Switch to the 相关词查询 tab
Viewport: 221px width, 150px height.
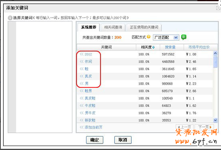pos(113,27)
